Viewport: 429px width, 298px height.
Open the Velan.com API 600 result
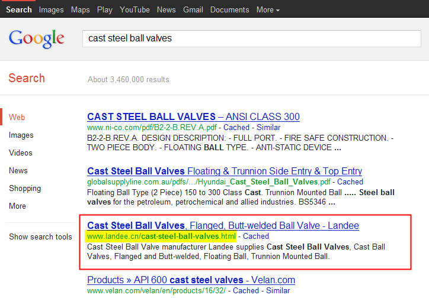point(191,280)
